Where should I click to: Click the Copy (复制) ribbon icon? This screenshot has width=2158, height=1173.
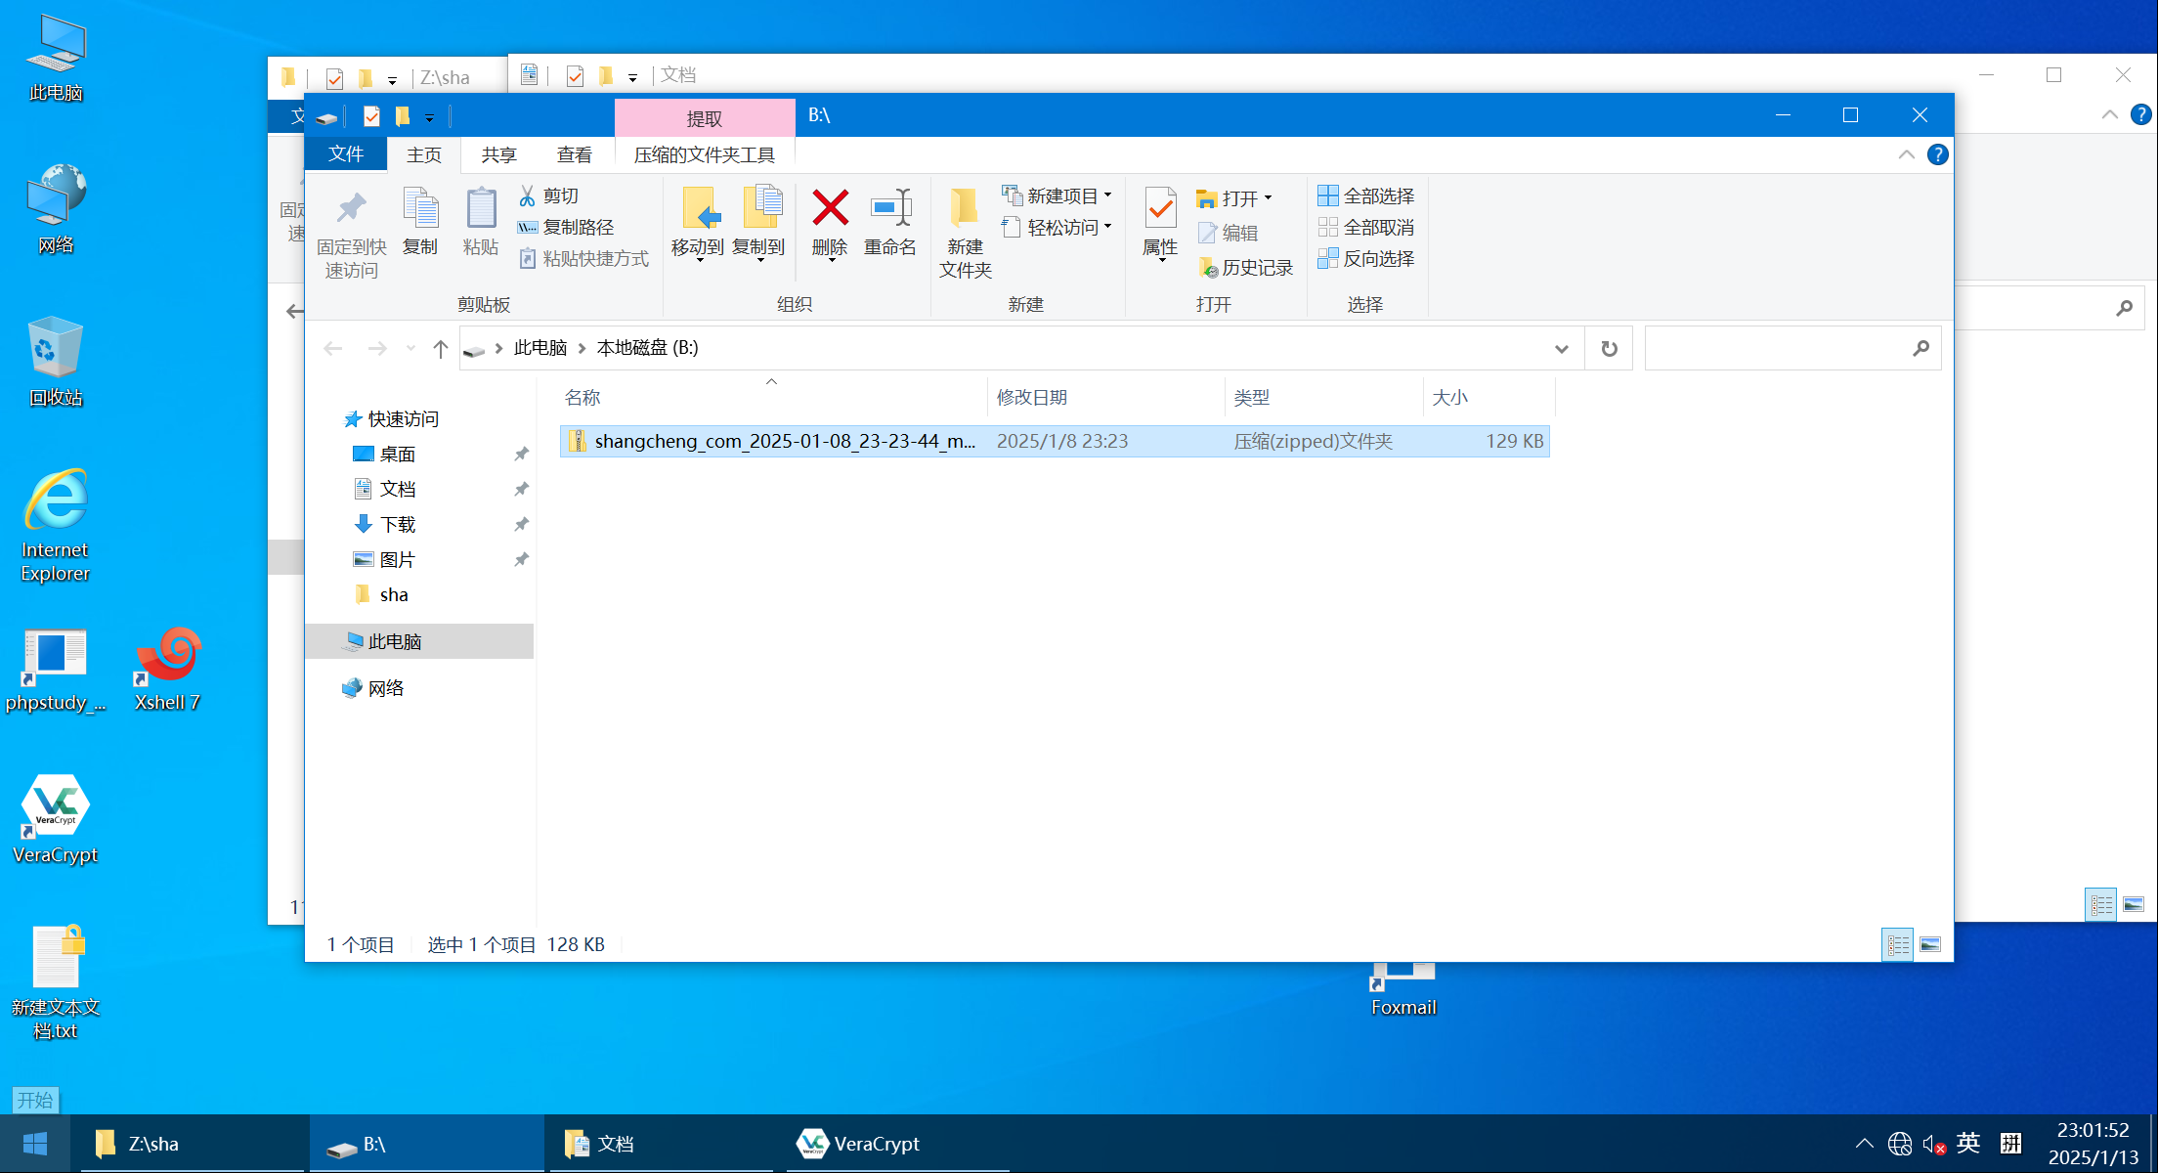(420, 208)
